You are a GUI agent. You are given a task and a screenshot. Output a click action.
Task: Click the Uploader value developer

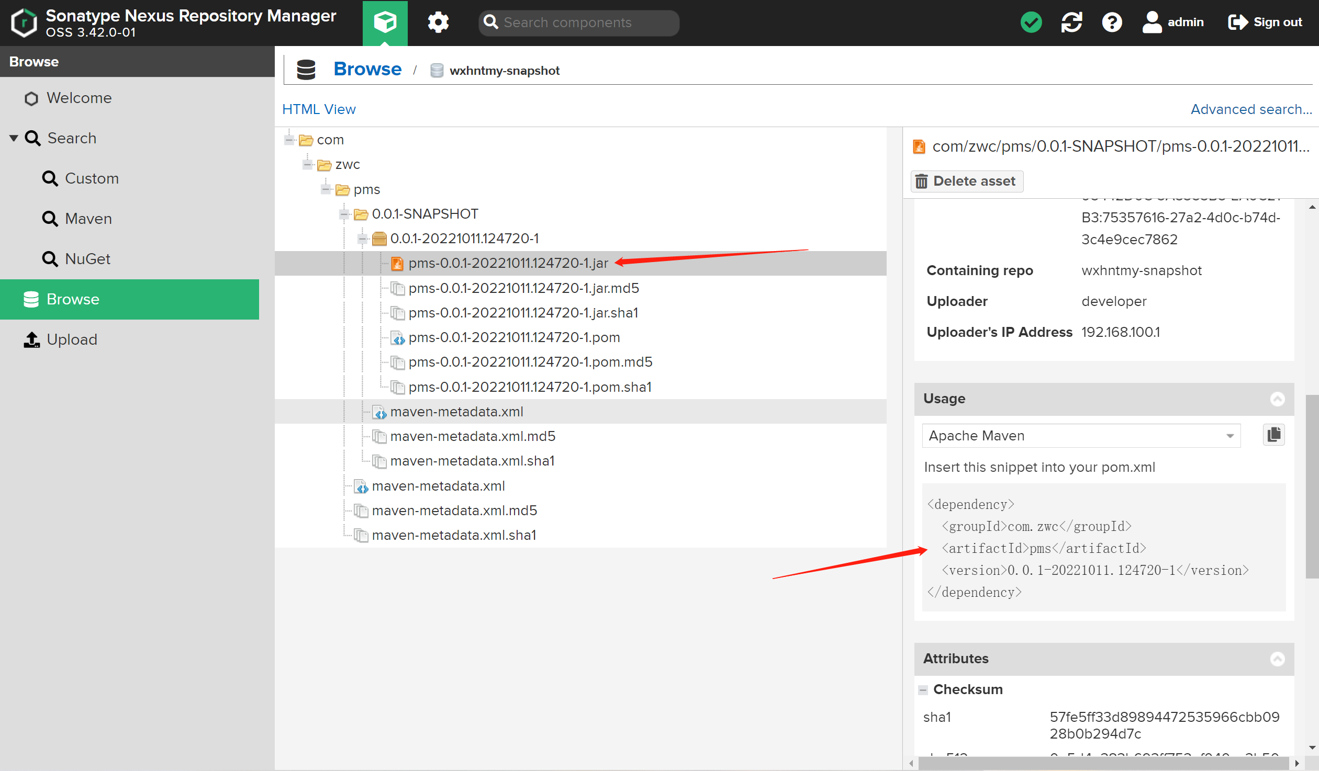(1114, 302)
